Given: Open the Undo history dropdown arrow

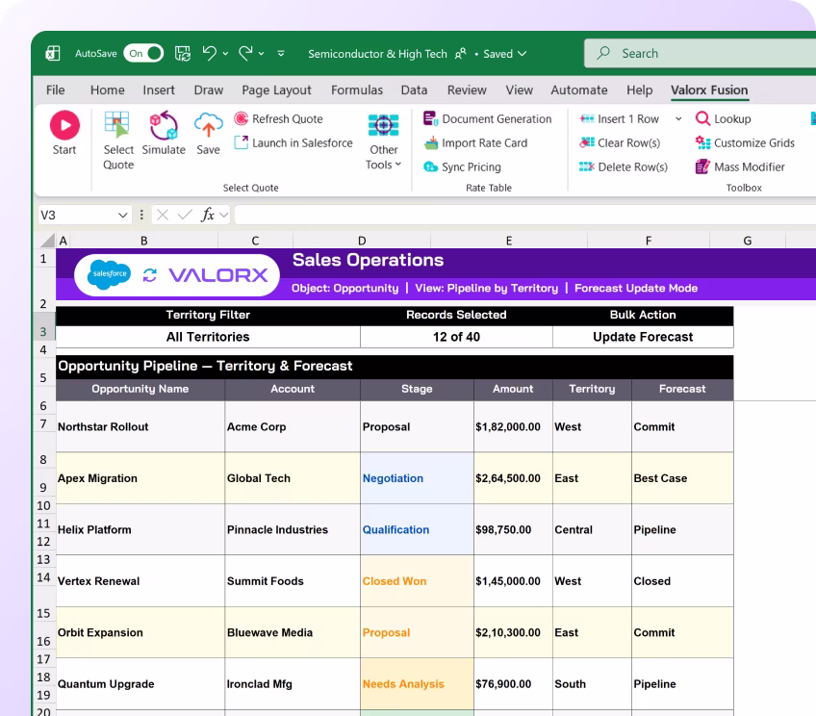Looking at the screenshot, I should 225,54.
